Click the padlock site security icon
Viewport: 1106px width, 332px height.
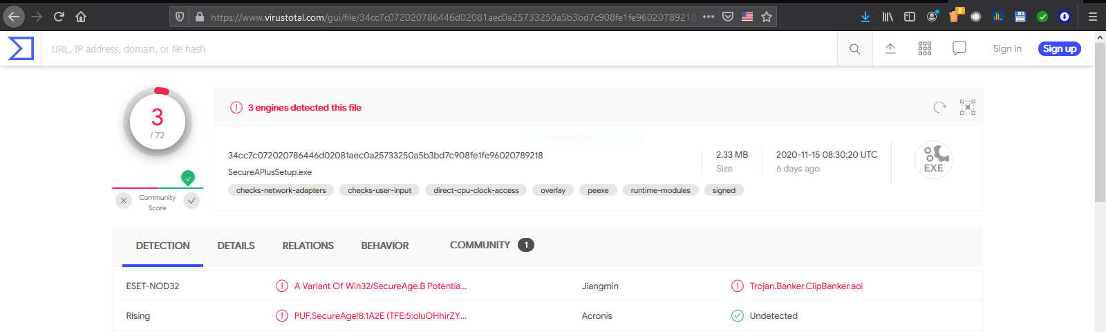coord(199,17)
